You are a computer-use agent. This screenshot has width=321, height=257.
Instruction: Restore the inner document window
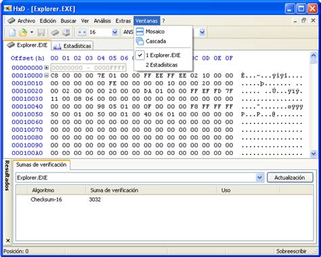tap(304, 20)
